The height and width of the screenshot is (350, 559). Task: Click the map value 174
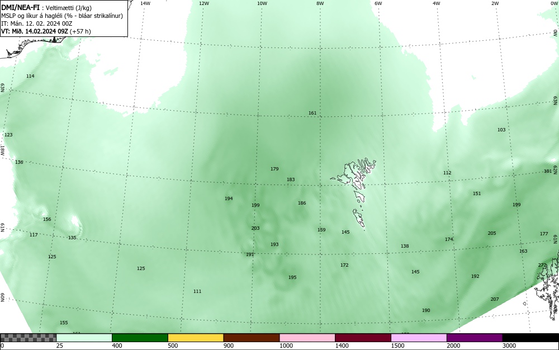tap(449, 239)
